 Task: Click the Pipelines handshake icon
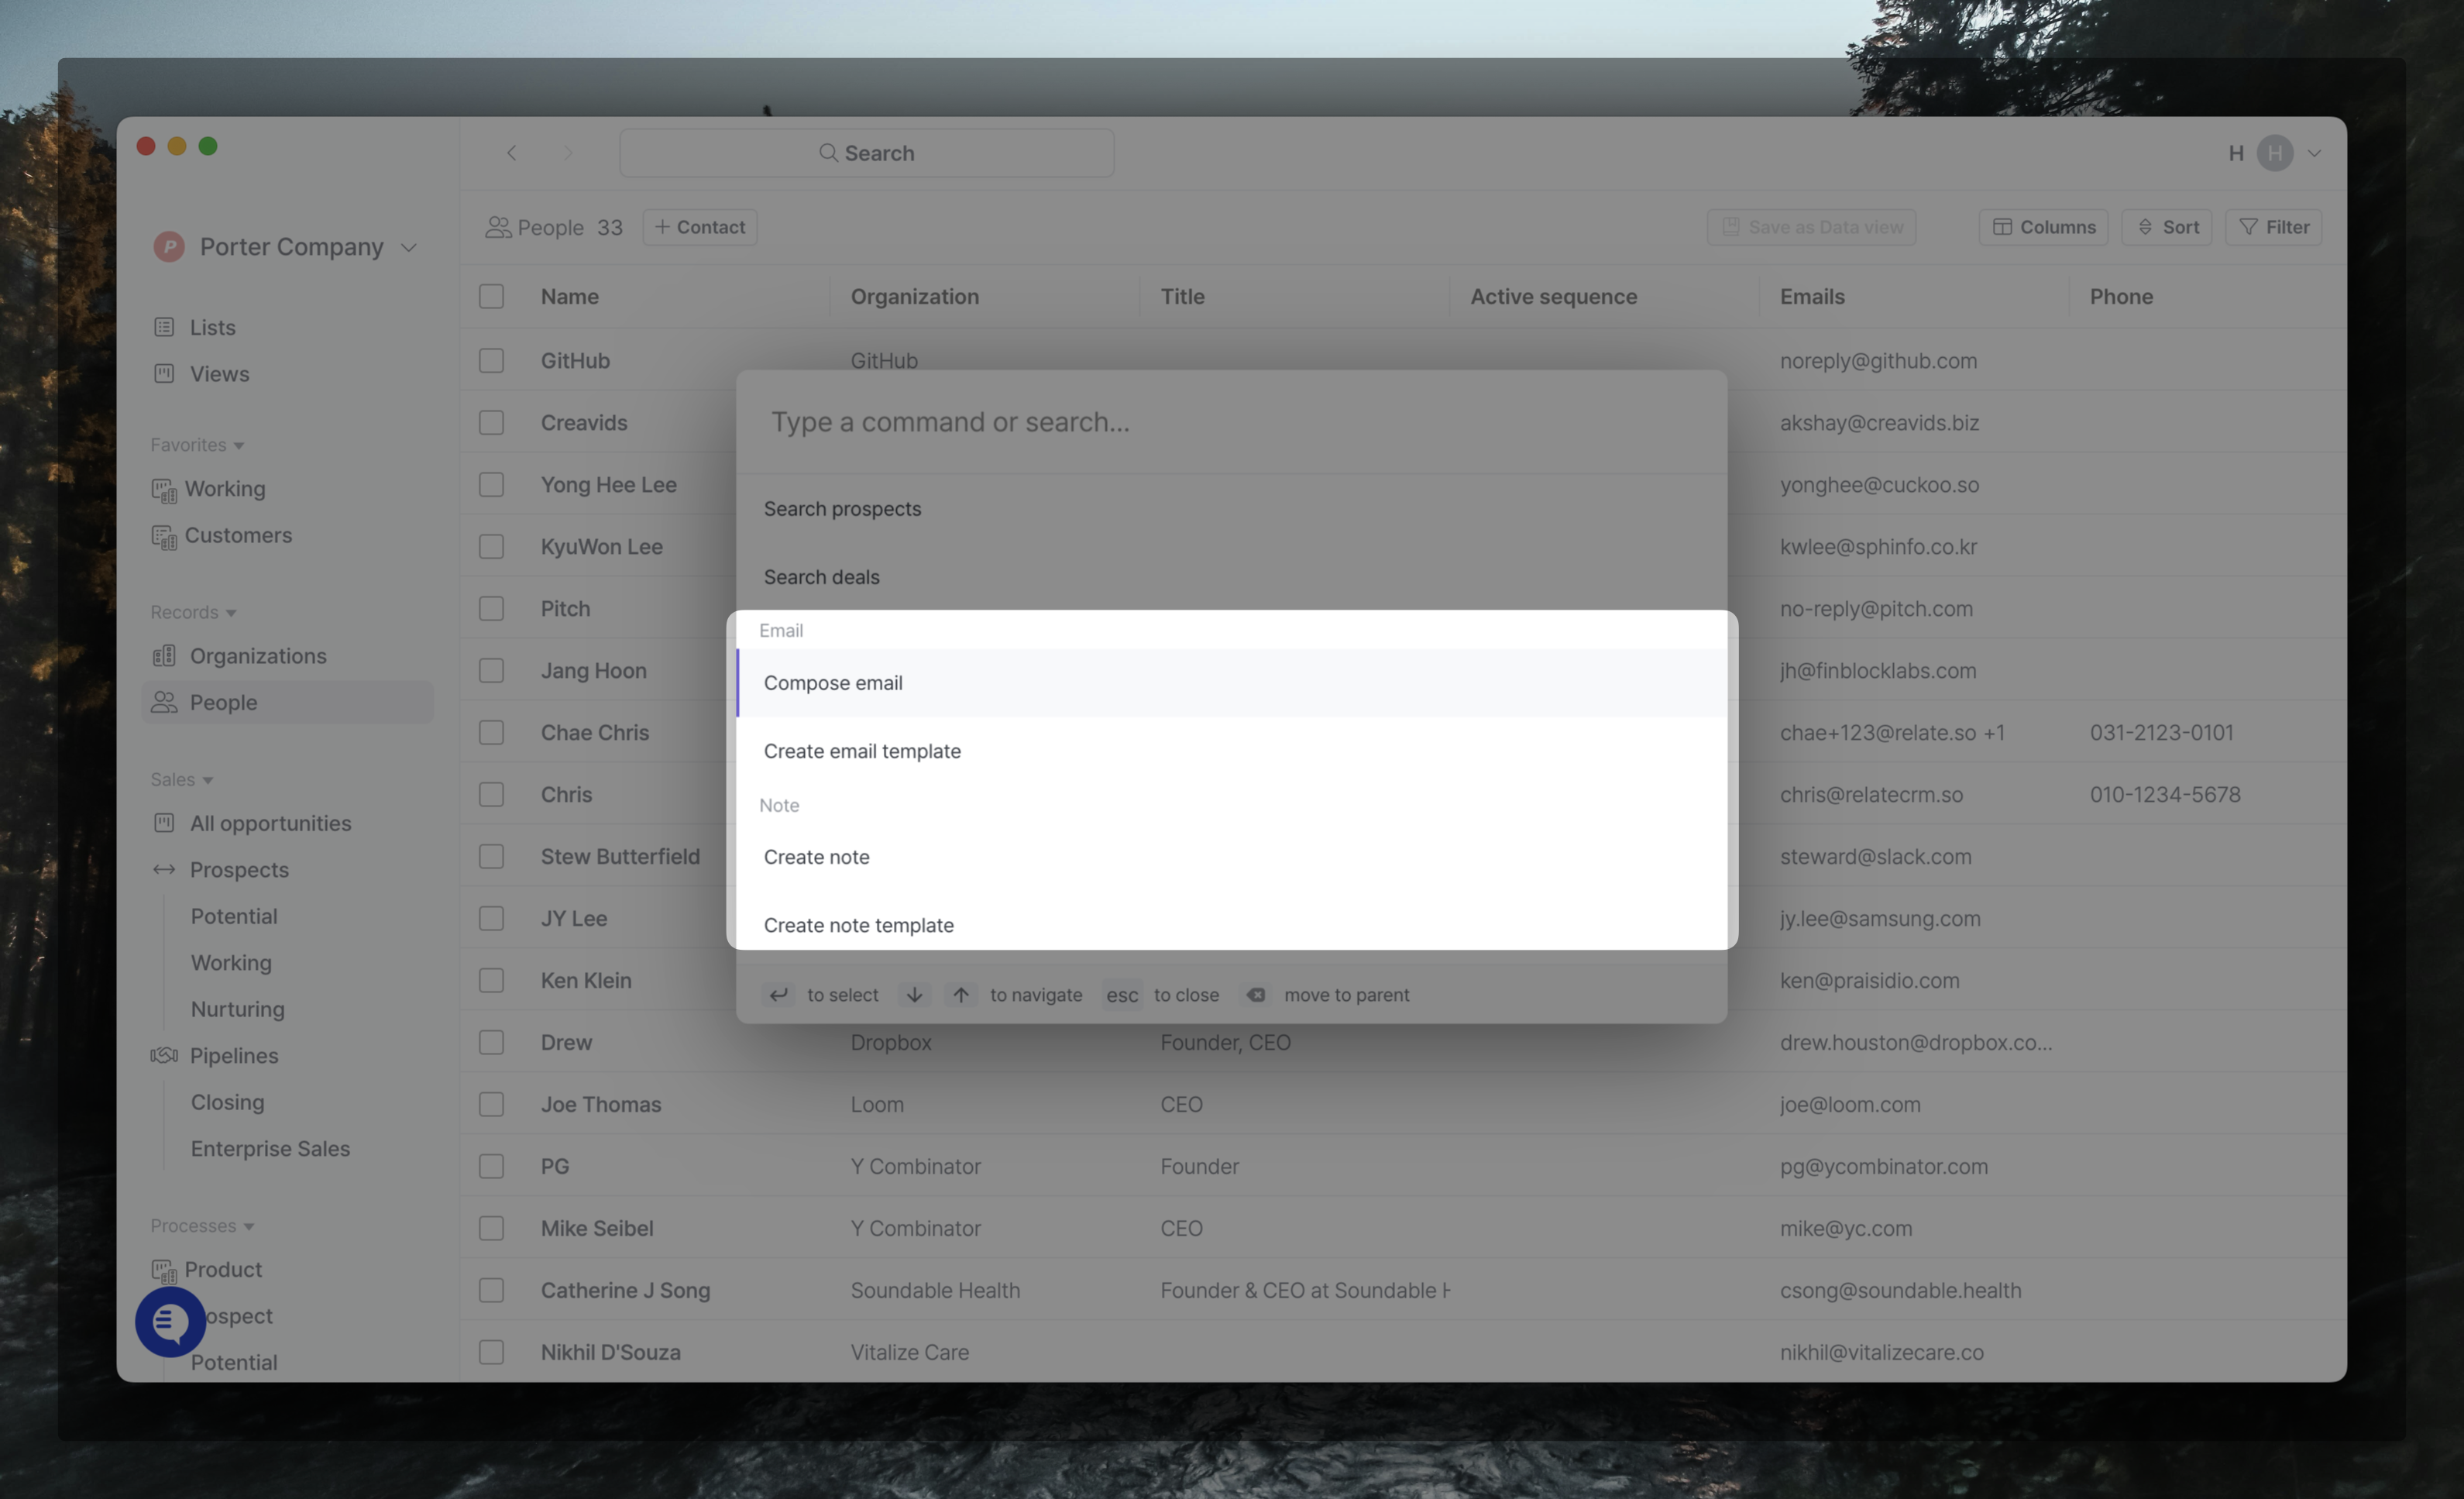click(164, 1055)
